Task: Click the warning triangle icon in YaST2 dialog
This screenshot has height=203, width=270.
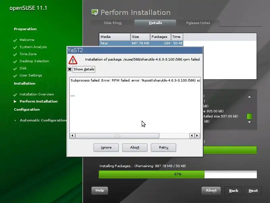Action: pos(73,60)
